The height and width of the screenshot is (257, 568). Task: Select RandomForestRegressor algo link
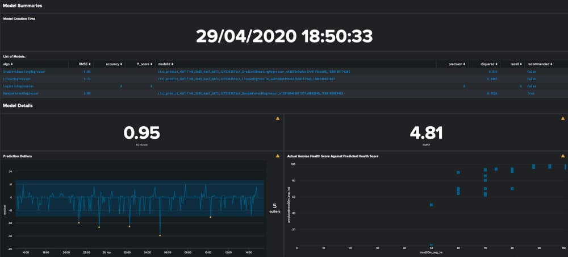click(x=20, y=93)
